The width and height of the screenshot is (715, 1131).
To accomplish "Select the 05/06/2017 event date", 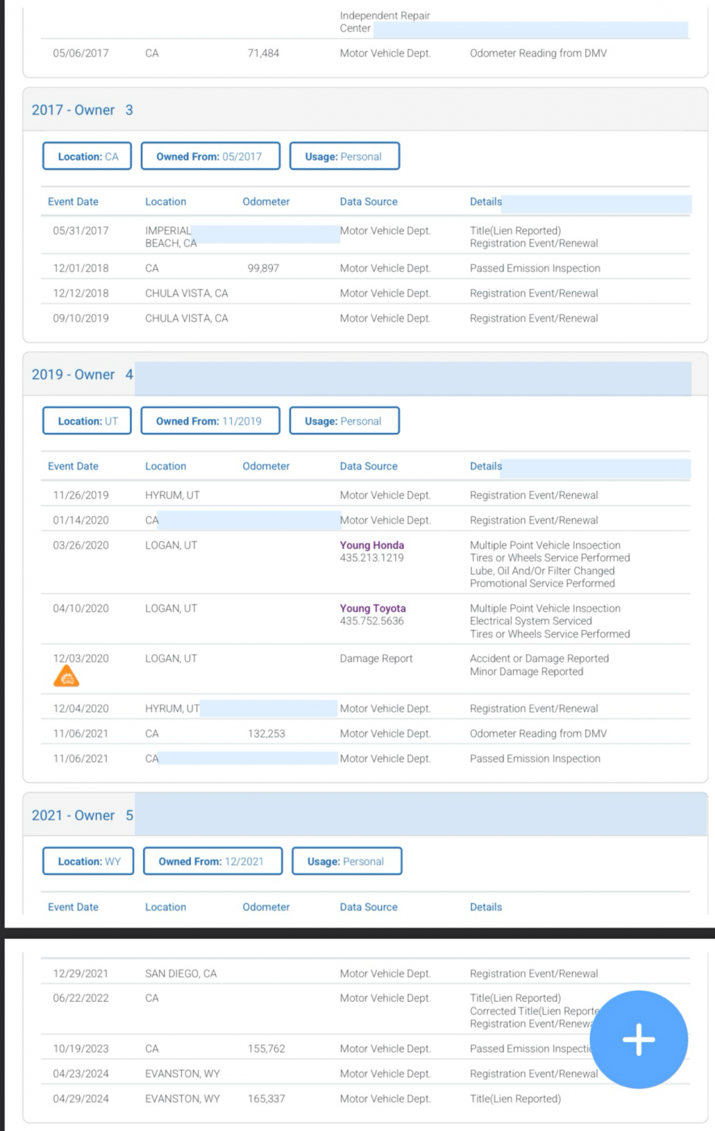I will coord(81,53).
